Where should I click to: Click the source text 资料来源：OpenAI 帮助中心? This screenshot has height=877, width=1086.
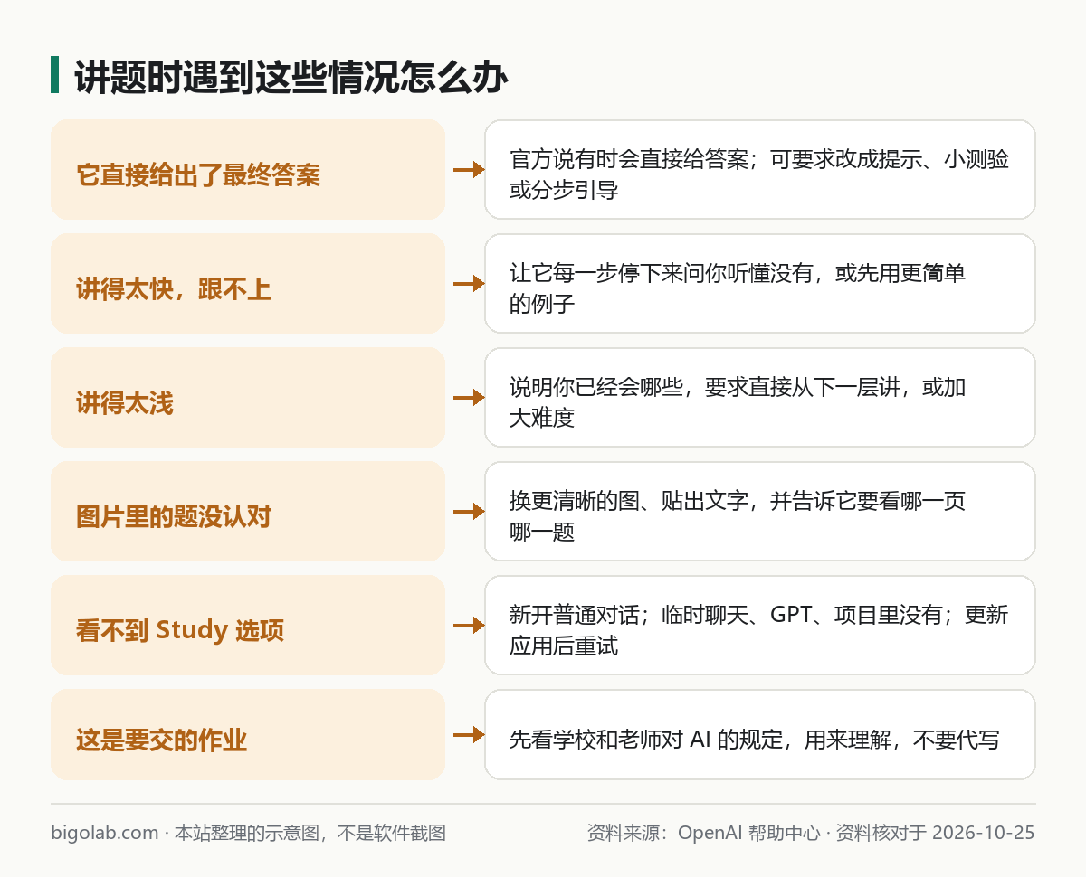(x=704, y=833)
